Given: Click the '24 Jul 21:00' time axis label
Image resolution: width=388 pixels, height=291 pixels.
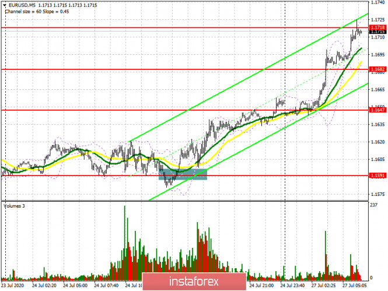Looking at the screenshot, I should pyautogui.click(x=261, y=285).
